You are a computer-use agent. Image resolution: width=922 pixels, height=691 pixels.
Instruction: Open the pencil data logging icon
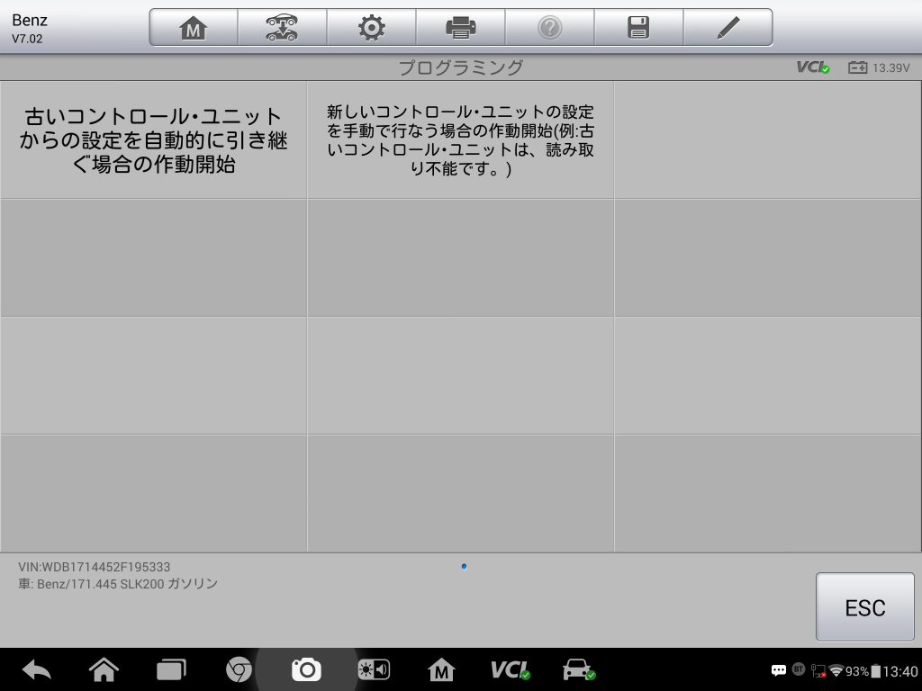728,28
